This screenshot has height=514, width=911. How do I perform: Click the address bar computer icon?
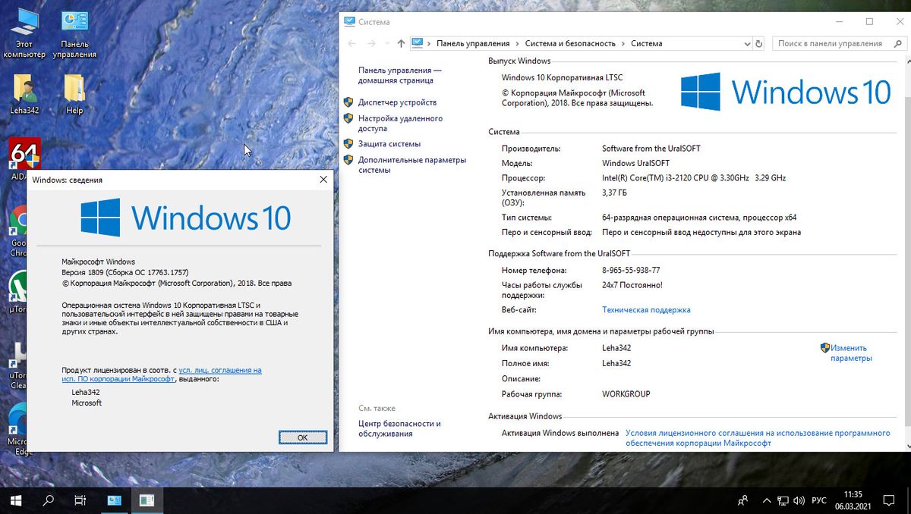click(418, 43)
